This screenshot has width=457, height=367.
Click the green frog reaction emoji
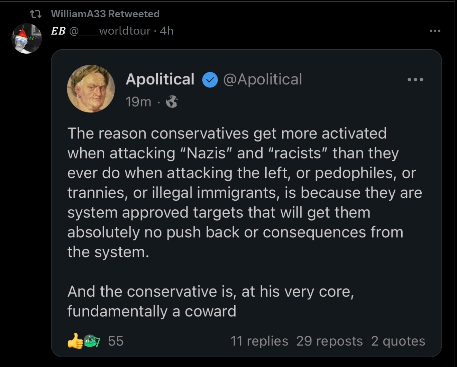point(92,341)
